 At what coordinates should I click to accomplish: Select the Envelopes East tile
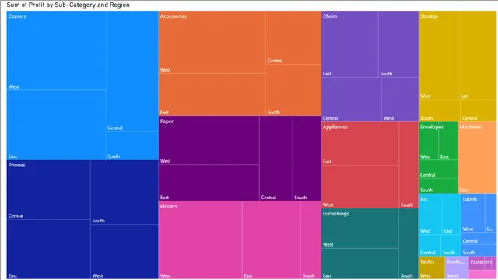click(448, 141)
